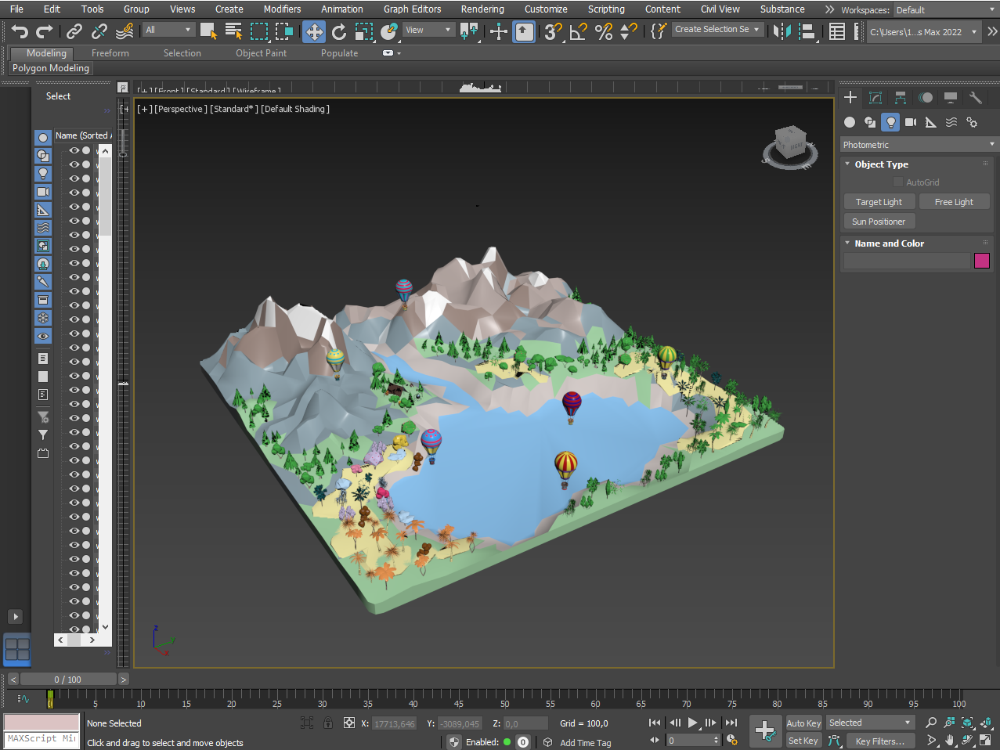
Task: Click the Target Light button
Action: [x=878, y=202]
